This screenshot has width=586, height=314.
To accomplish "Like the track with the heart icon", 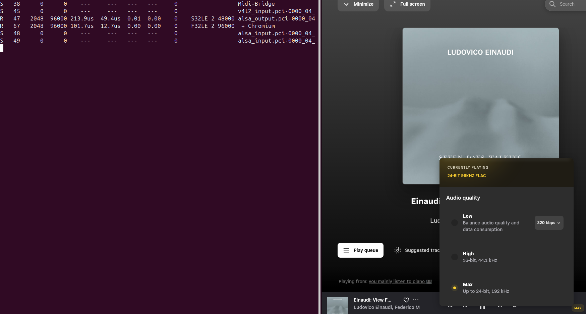I will coord(406,300).
